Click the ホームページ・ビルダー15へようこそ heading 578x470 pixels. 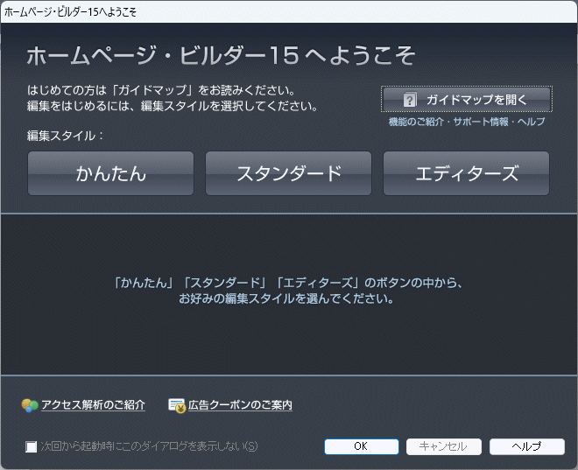(222, 56)
